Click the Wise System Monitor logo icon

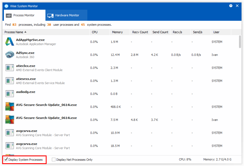tap(6, 6)
